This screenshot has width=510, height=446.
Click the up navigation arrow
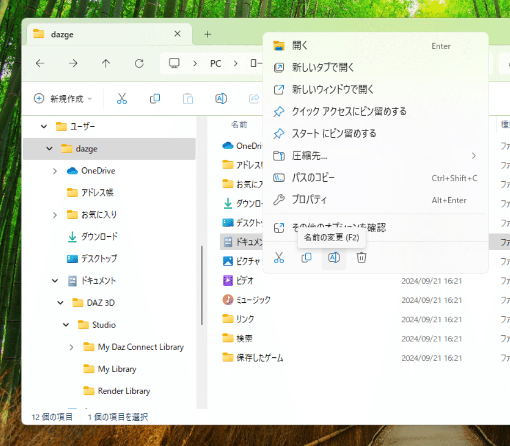point(106,63)
